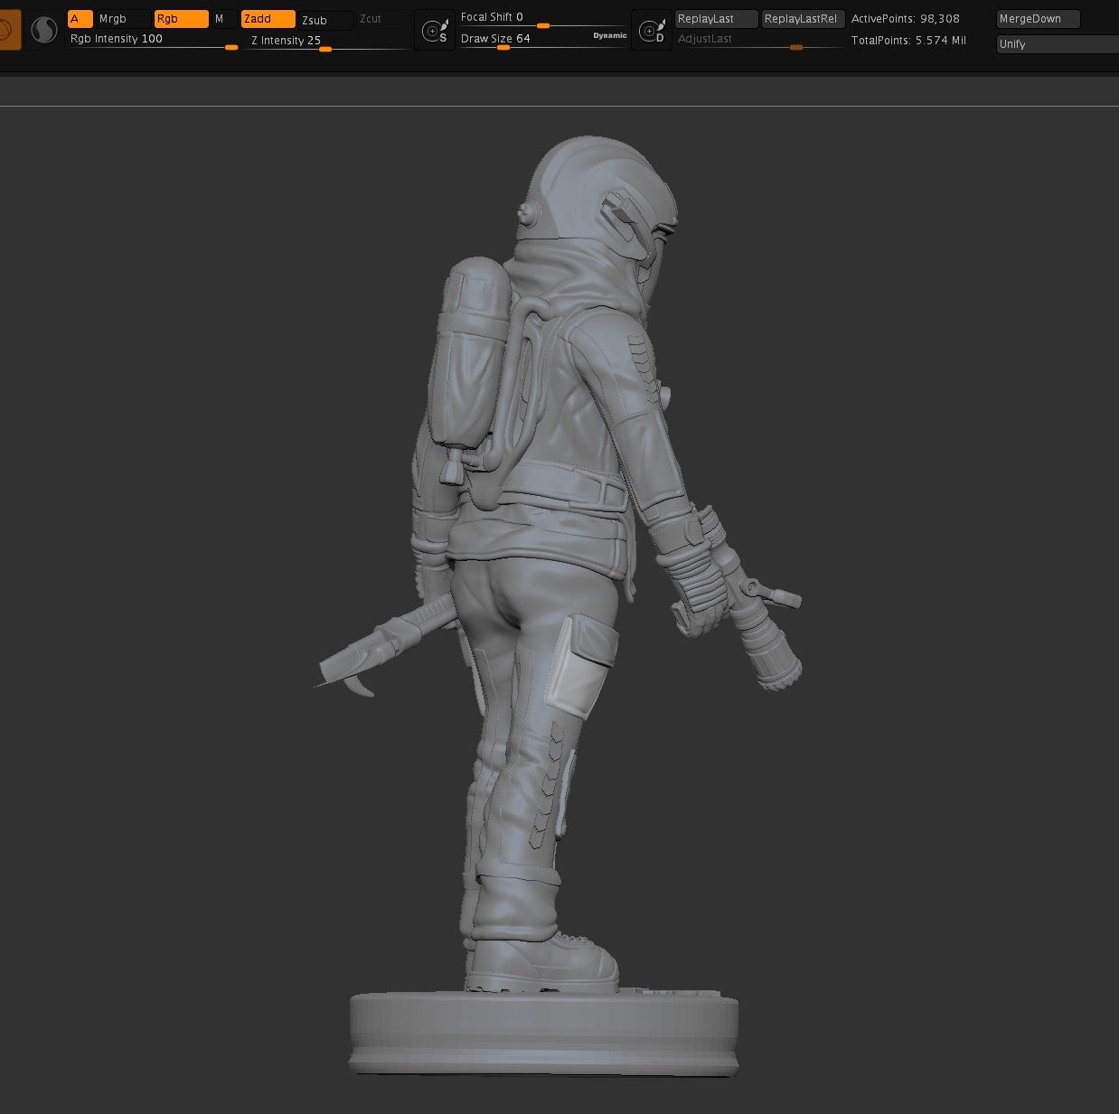
Task: Click the D stroke curve icon
Action: pos(652,28)
